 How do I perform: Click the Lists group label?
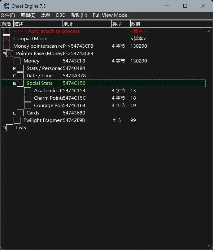21,128
